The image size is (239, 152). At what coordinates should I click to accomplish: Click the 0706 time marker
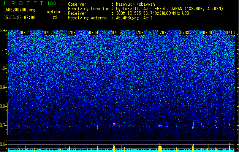click(139, 33)
